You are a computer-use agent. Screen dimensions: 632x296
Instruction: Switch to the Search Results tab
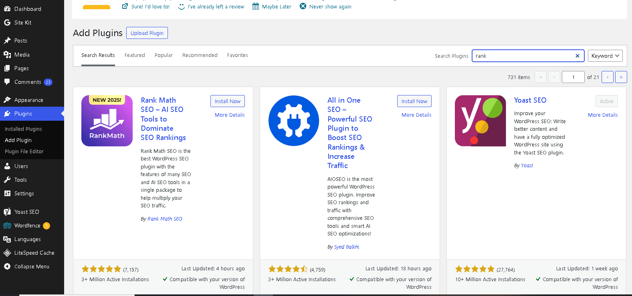(98, 55)
